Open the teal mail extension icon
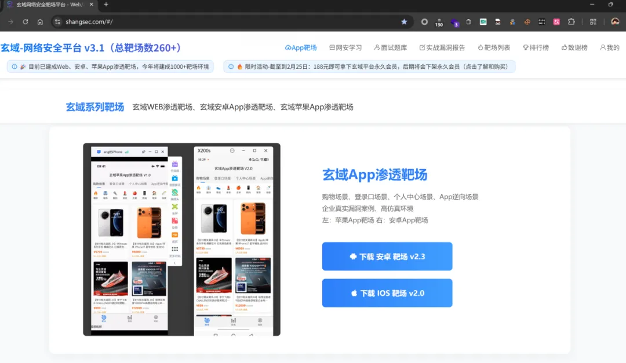Screen dimensions: 626x363 point(483,22)
